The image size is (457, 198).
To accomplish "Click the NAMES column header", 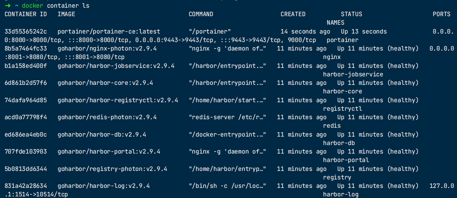I will click(336, 23).
